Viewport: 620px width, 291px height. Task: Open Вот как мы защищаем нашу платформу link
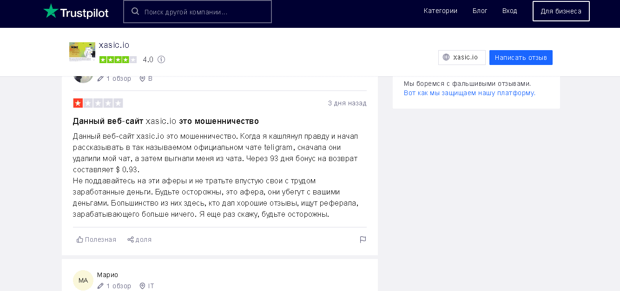point(469,93)
